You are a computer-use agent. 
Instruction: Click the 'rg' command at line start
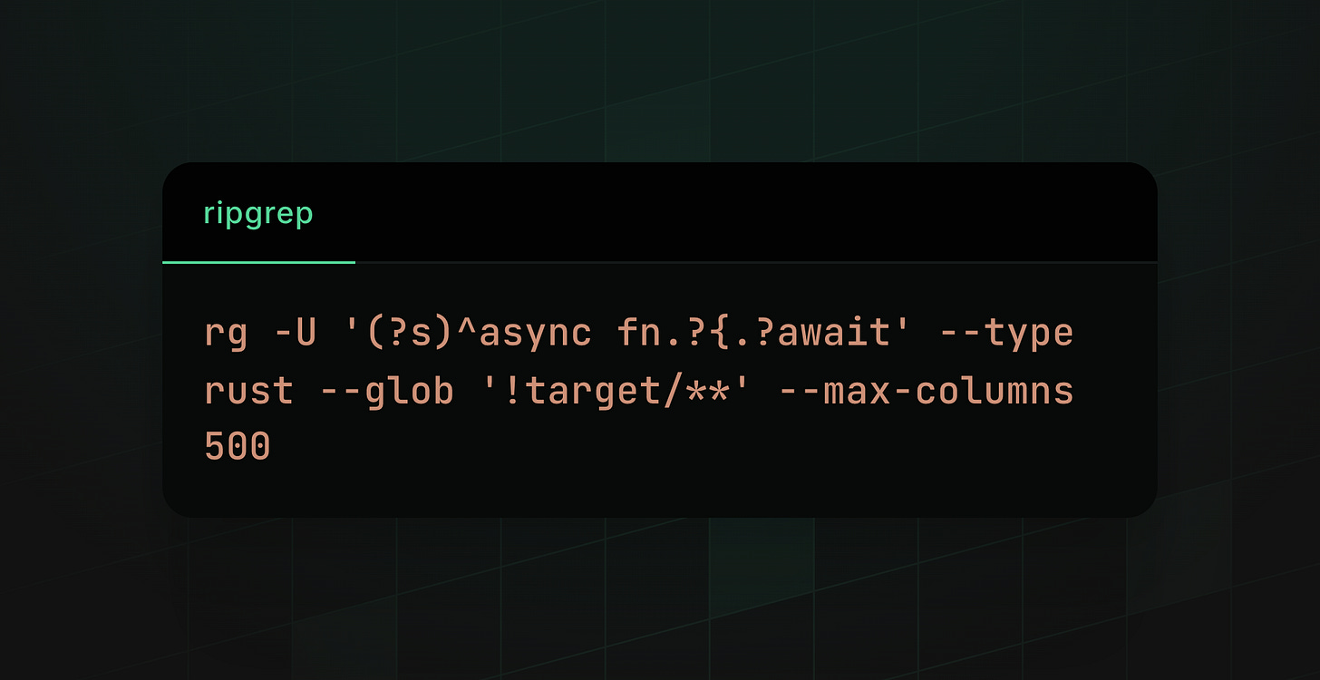[x=226, y=334]
